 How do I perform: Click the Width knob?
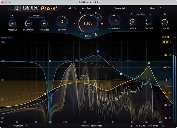(133, 22)
